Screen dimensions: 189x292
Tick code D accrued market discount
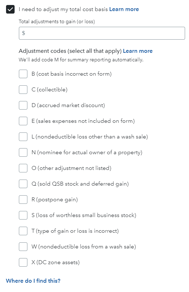pyautogui.click(x=23, y=105)
